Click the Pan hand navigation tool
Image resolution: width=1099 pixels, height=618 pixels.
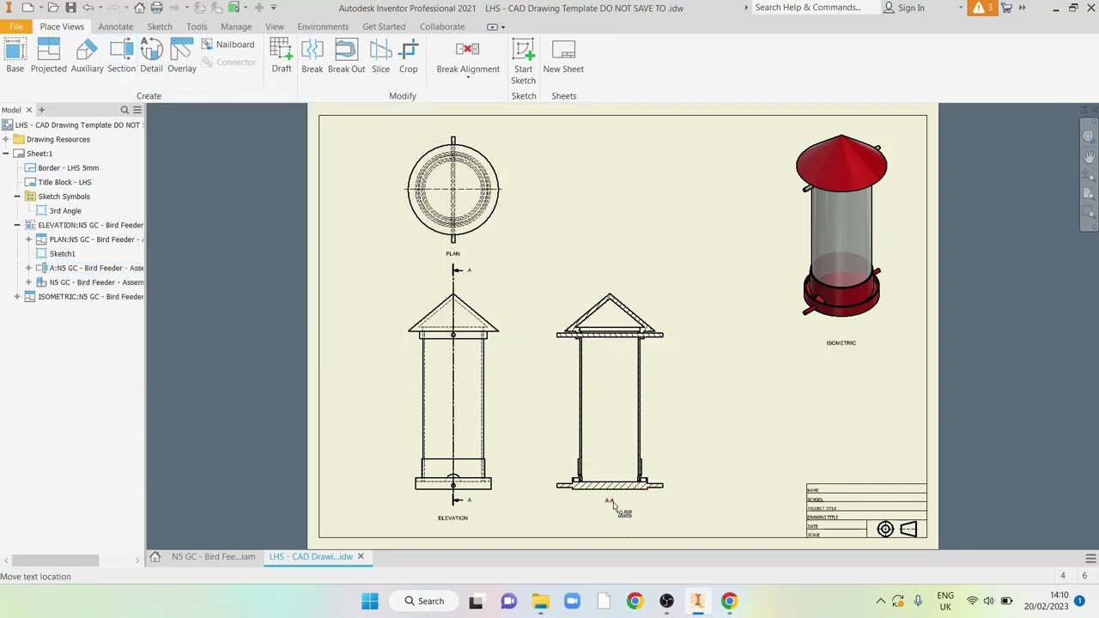click(x=1089, y=157)
